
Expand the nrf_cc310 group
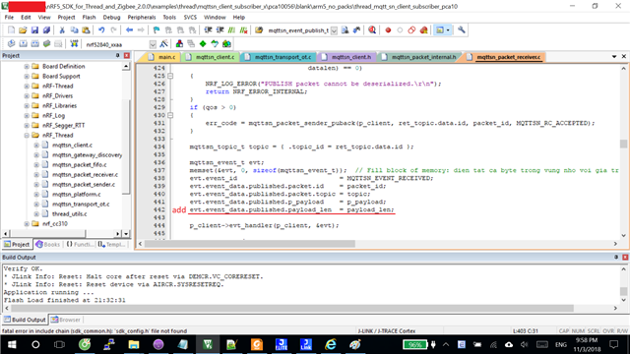[x=27, y=224]
